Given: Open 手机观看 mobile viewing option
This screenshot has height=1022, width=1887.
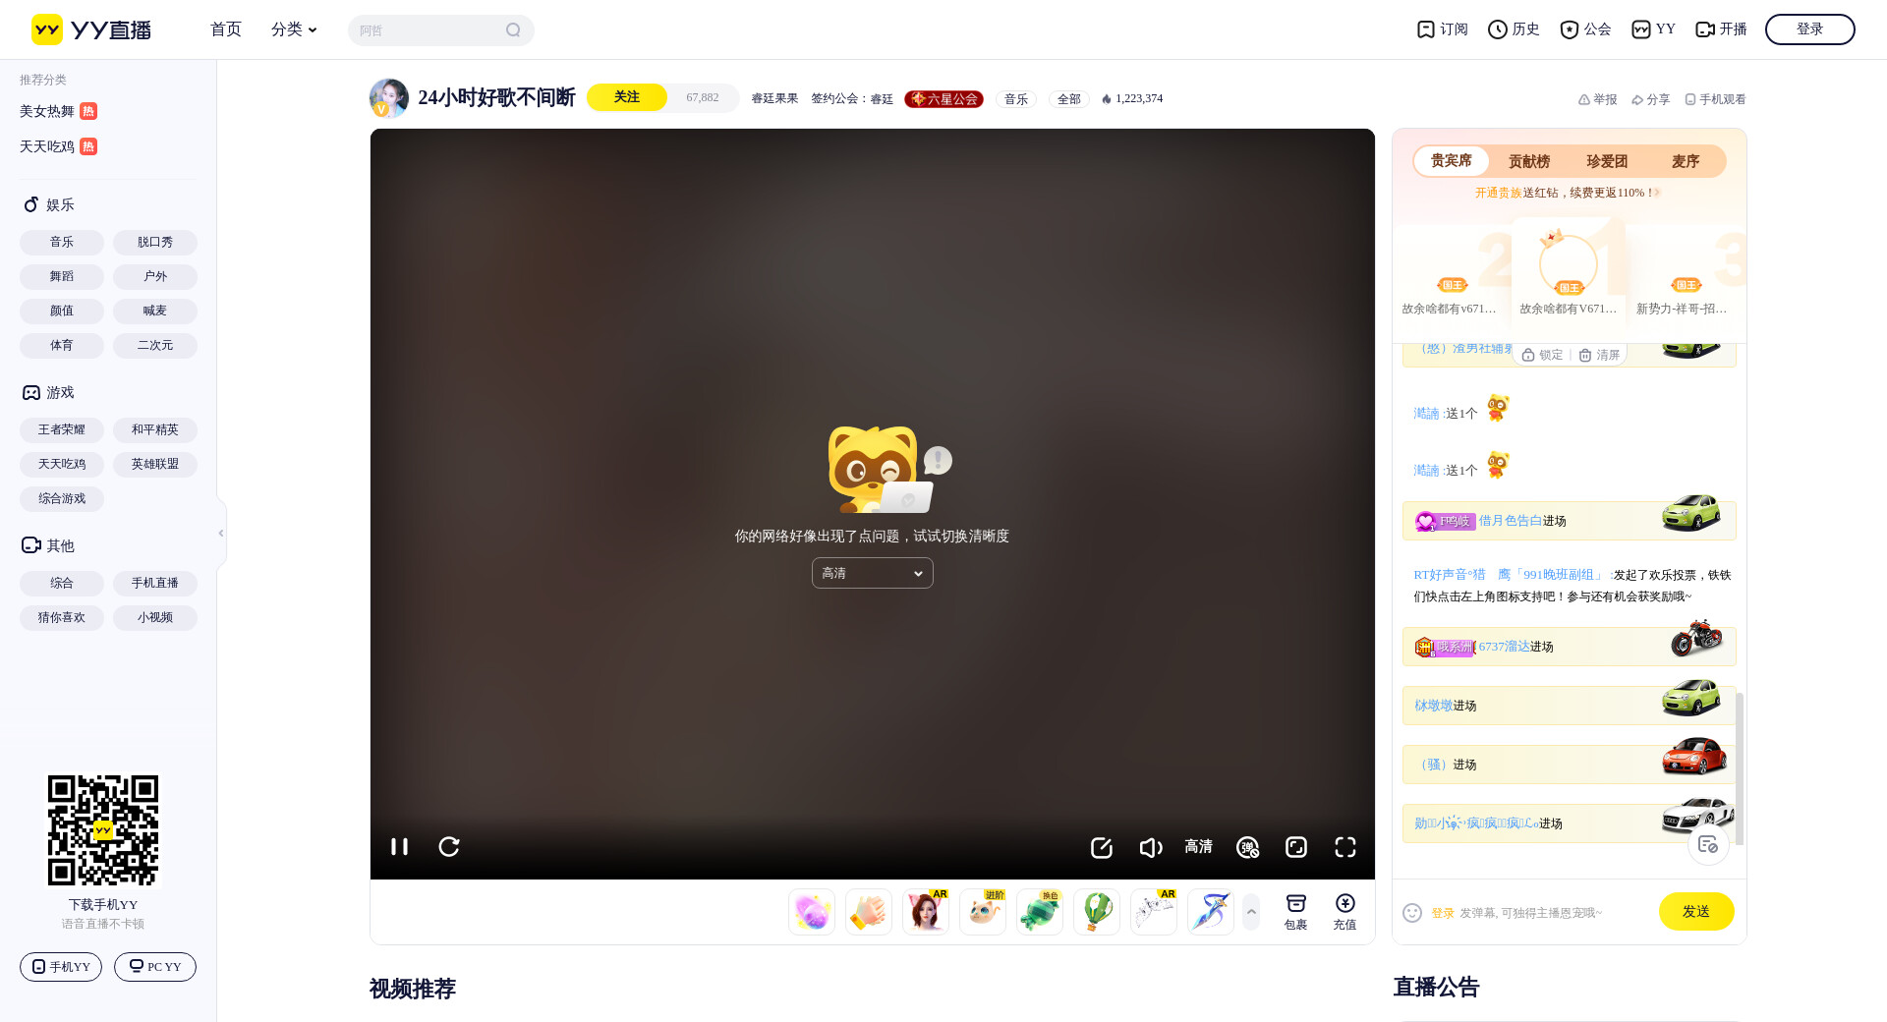Looking at the screenshot, I should click(1715, 99).
